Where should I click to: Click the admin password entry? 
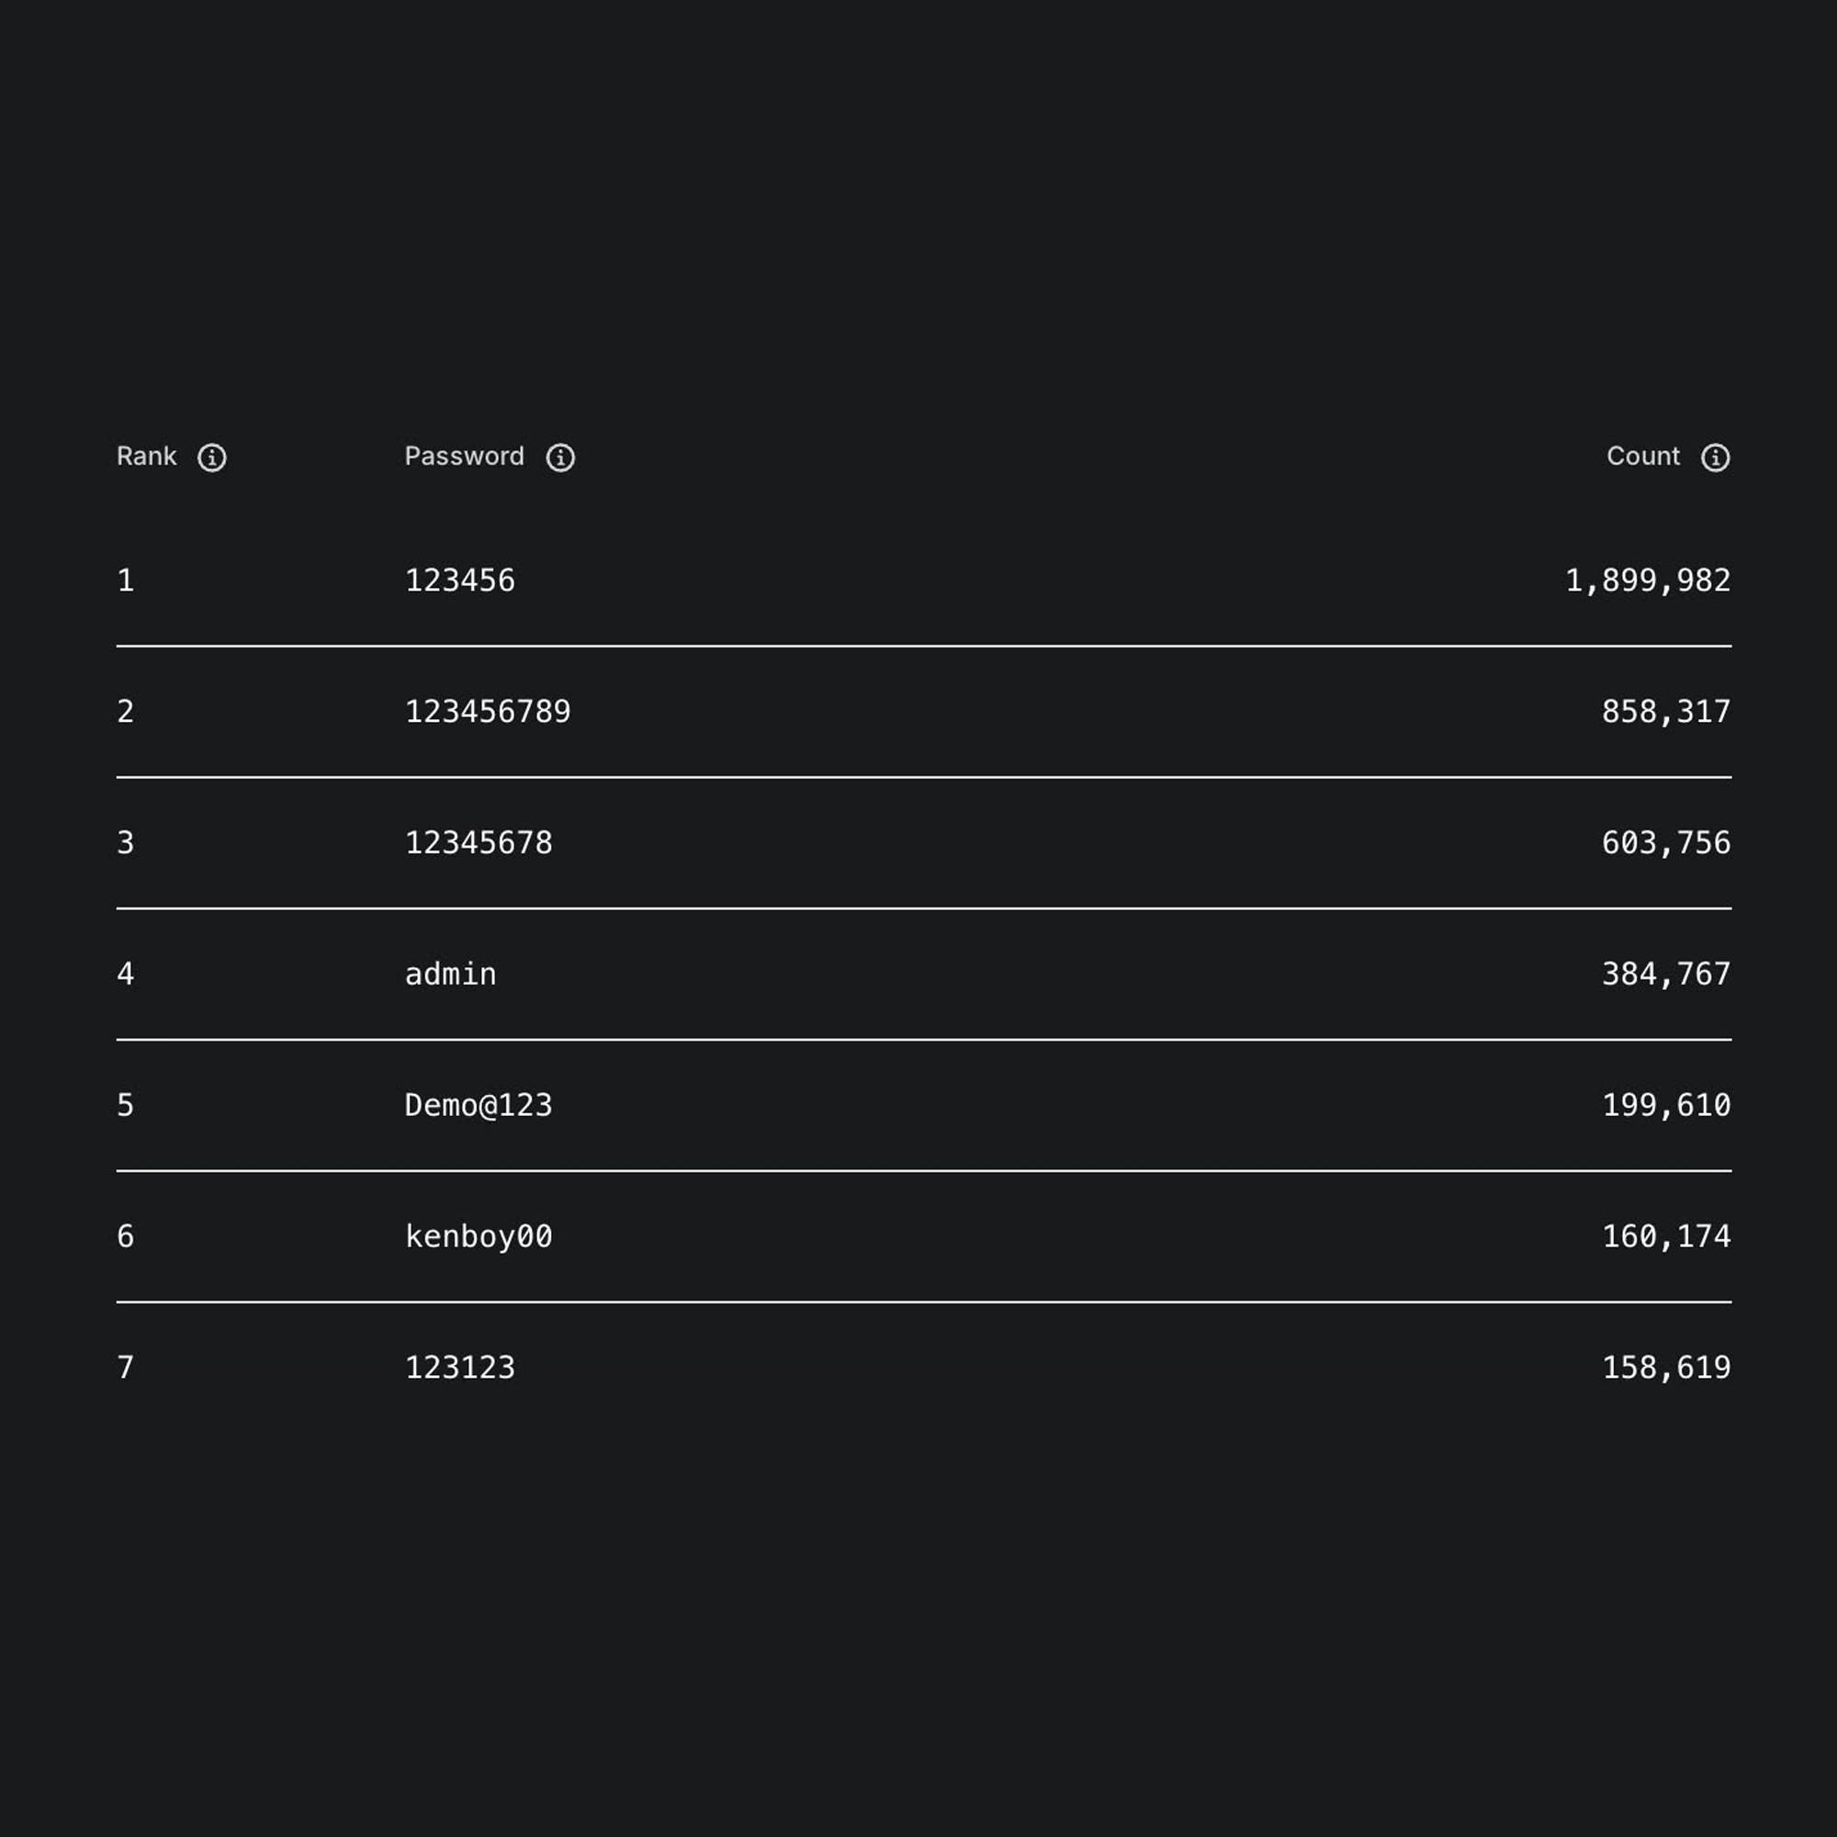click(450, 974)
